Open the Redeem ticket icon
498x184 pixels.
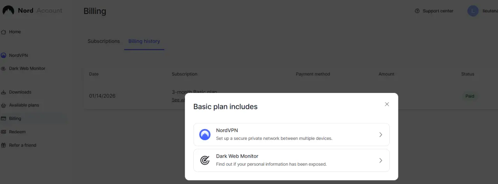tap(4, 132)
